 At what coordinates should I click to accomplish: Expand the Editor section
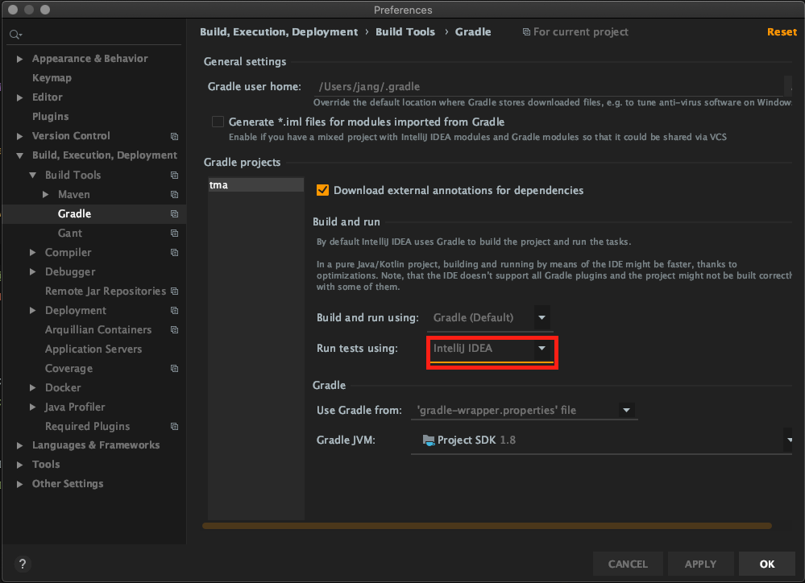pos(19,97)
